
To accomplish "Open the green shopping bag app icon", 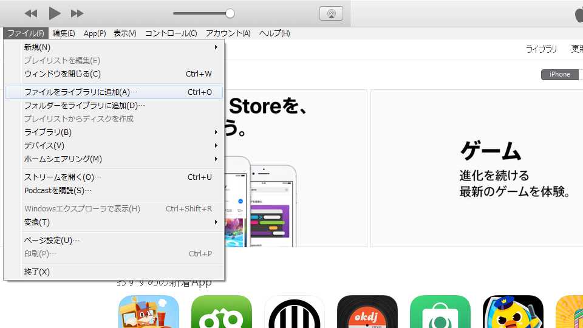I will [x=440, y=312].
